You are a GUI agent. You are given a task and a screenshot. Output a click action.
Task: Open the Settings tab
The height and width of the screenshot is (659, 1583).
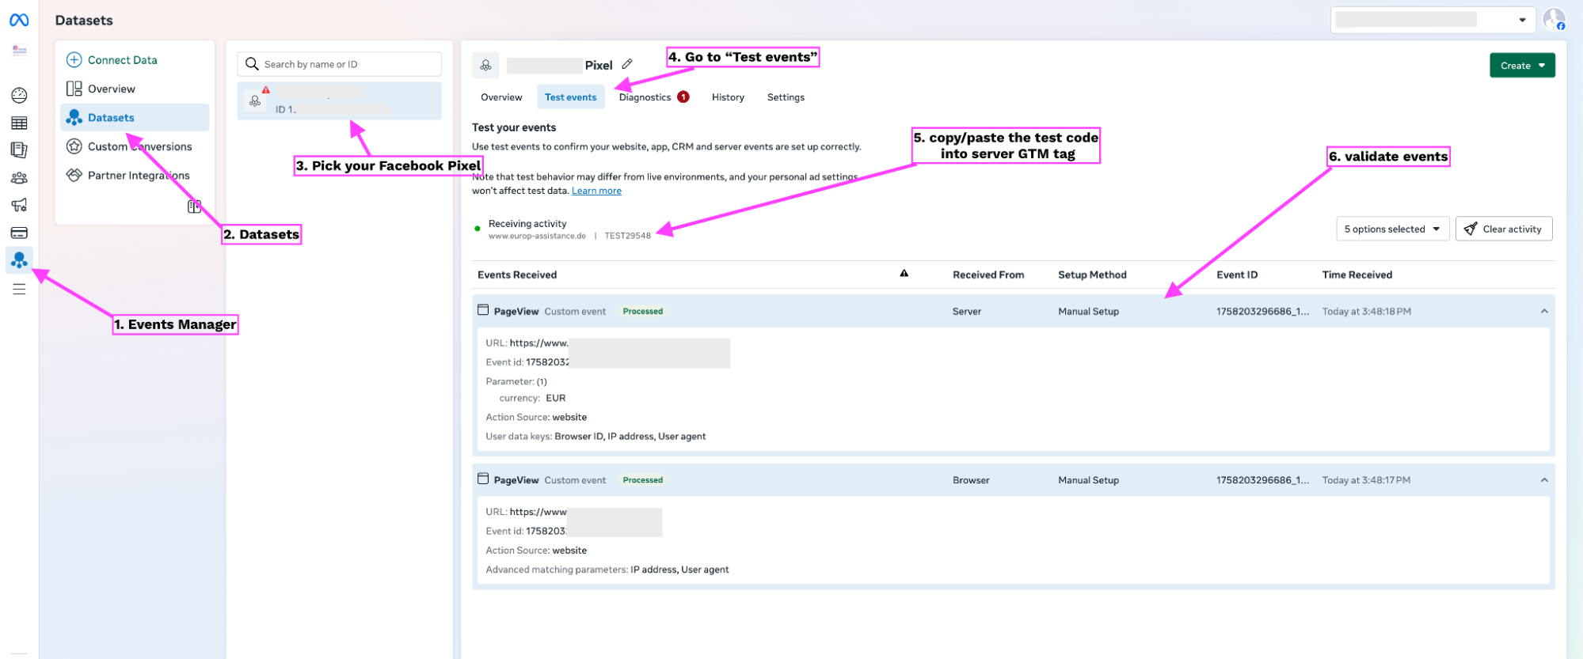tap(785, 97)
